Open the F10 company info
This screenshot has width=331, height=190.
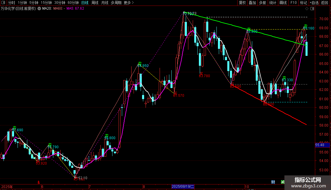[x=294, y=3]
